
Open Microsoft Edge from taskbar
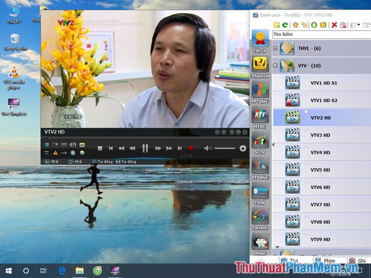tap(62, 271)
